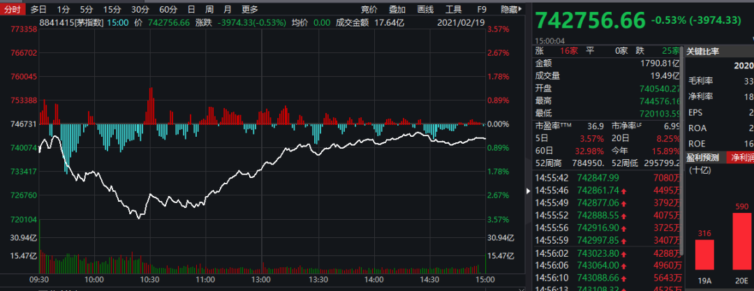Viewport: 754px width, 291px height.
Task: Click the side panel collapse arrow icon
Action: pyautogui.click(x=528, y=190)
